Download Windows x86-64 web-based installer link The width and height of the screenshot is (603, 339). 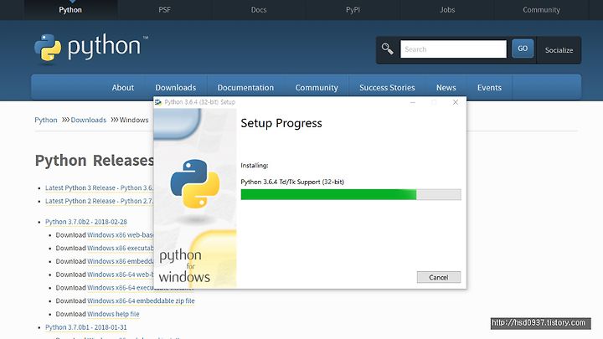(x=121, y=275)
